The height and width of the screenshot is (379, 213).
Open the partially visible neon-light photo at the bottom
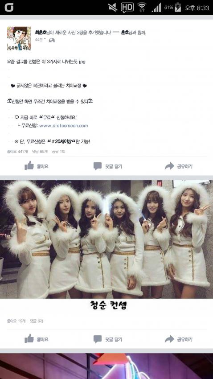106,366
